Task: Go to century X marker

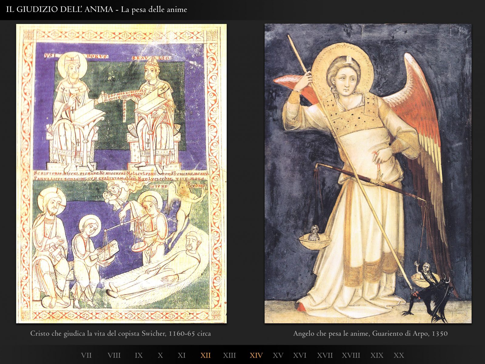Action: (160, 355)
